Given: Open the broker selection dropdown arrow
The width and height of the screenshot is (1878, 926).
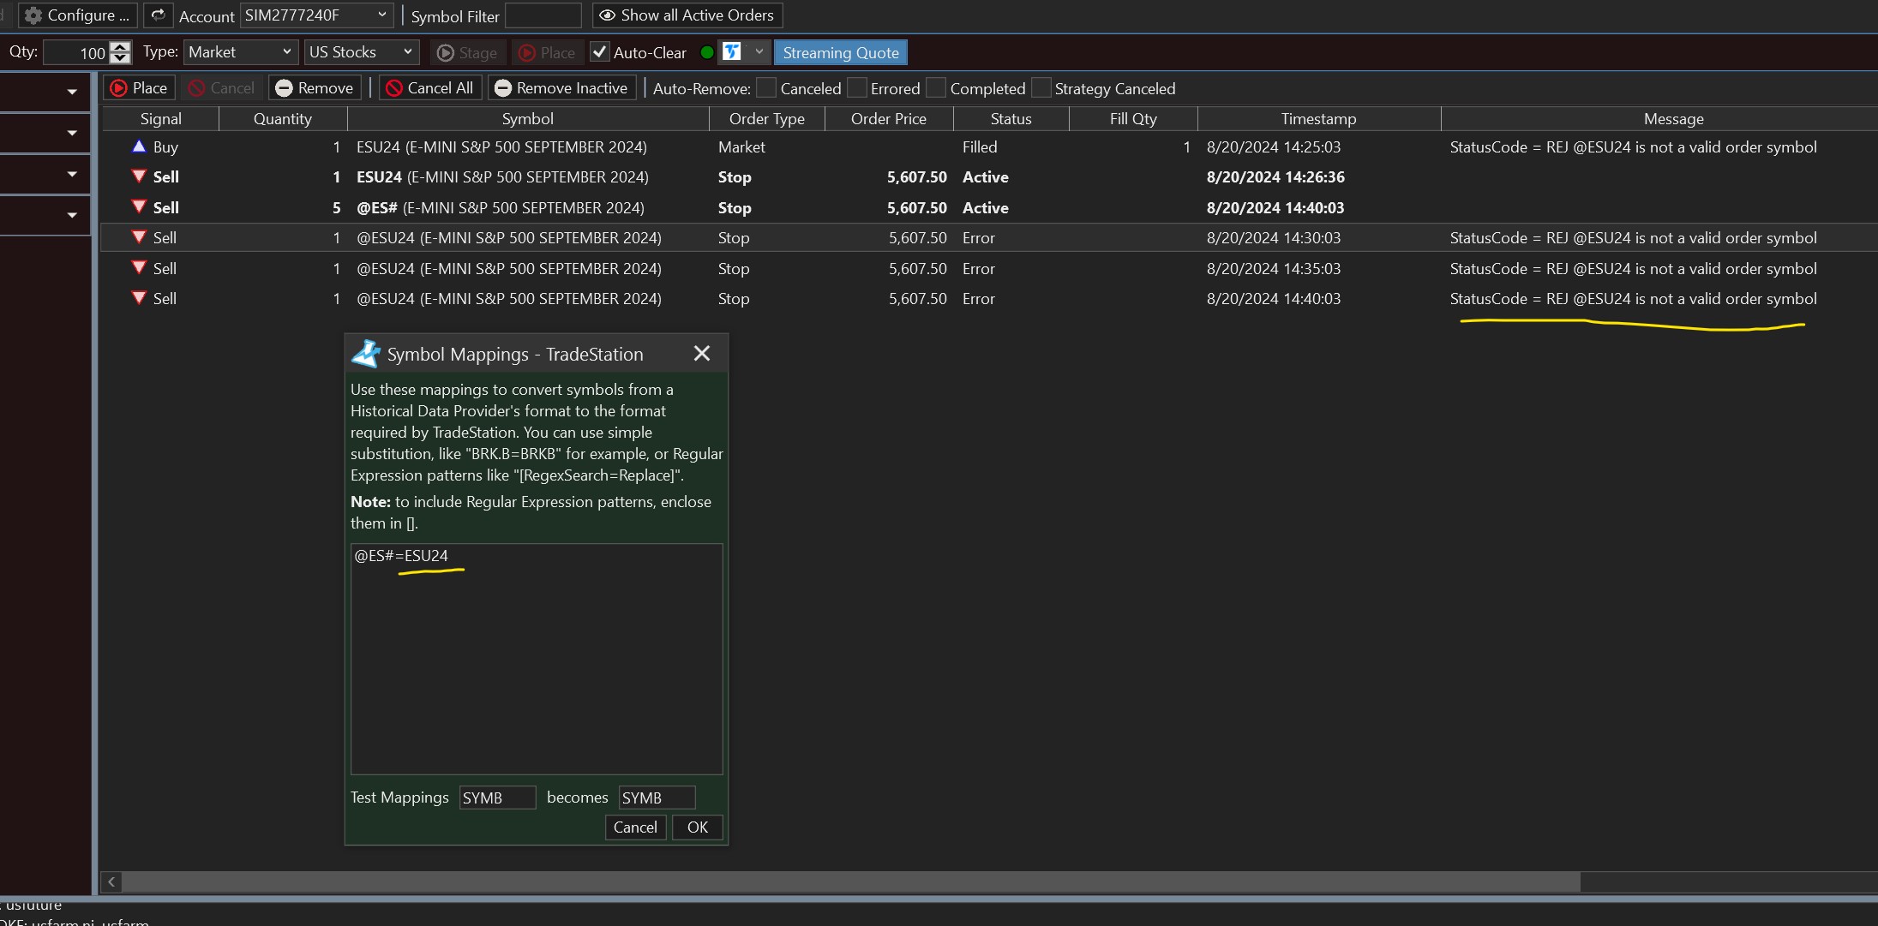Looking at the screenshot, I should (x=759, y=52).
